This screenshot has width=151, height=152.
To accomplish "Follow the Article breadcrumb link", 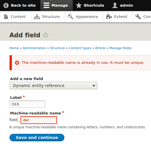I will coord(100,48).
